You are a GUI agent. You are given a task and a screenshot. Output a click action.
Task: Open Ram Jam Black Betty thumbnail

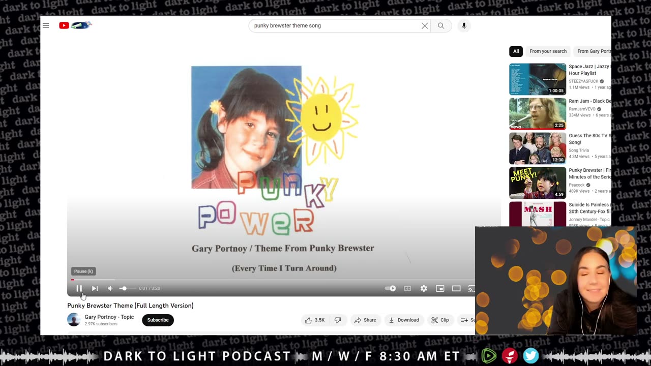pos(538,114)
